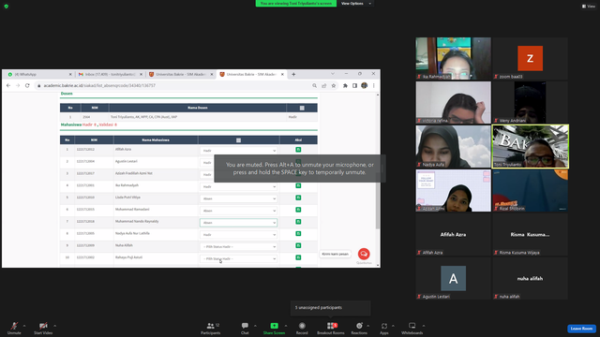Select Nadya Aufa's video thumbnail
The height and width of the screenshot is (337, 600).
coord(453,146)
